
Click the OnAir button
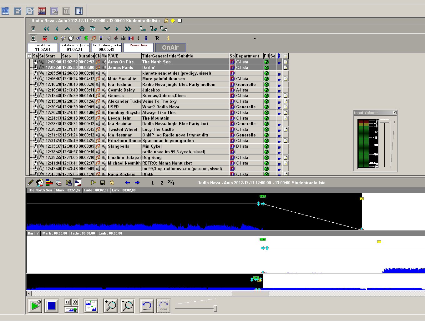click(170, 47)
